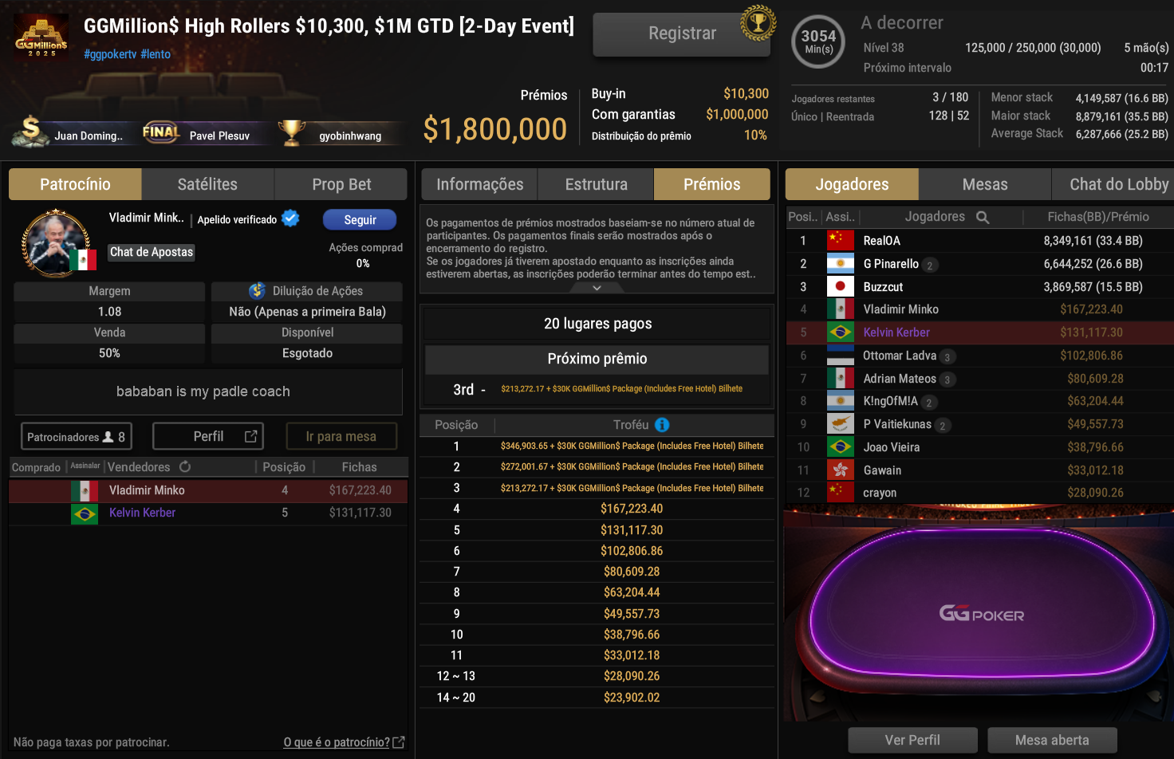The image size is (1174, 759).
Task: Click the refresh icon beside Vendedores
Action: coord(185,466)
